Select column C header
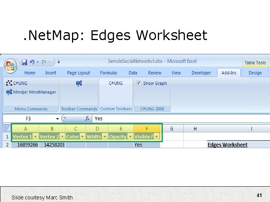 [76, 129]
